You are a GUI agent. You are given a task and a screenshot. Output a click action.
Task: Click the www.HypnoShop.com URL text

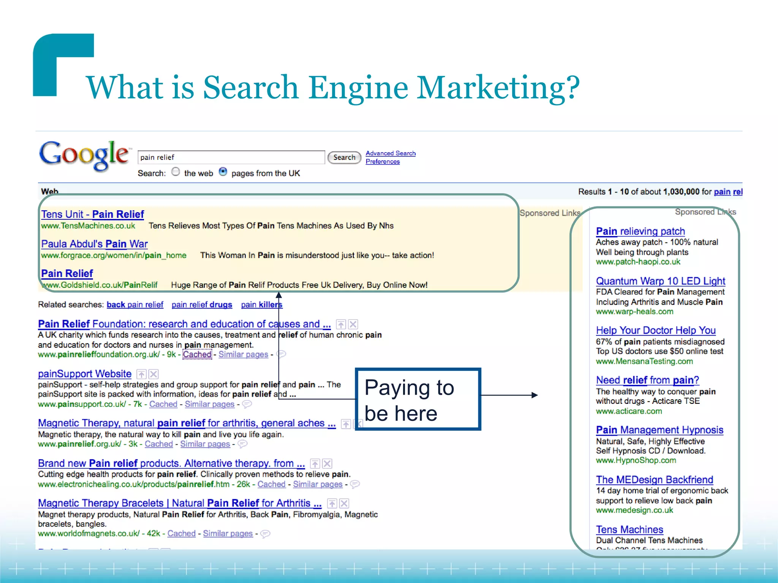pos(636,460)
